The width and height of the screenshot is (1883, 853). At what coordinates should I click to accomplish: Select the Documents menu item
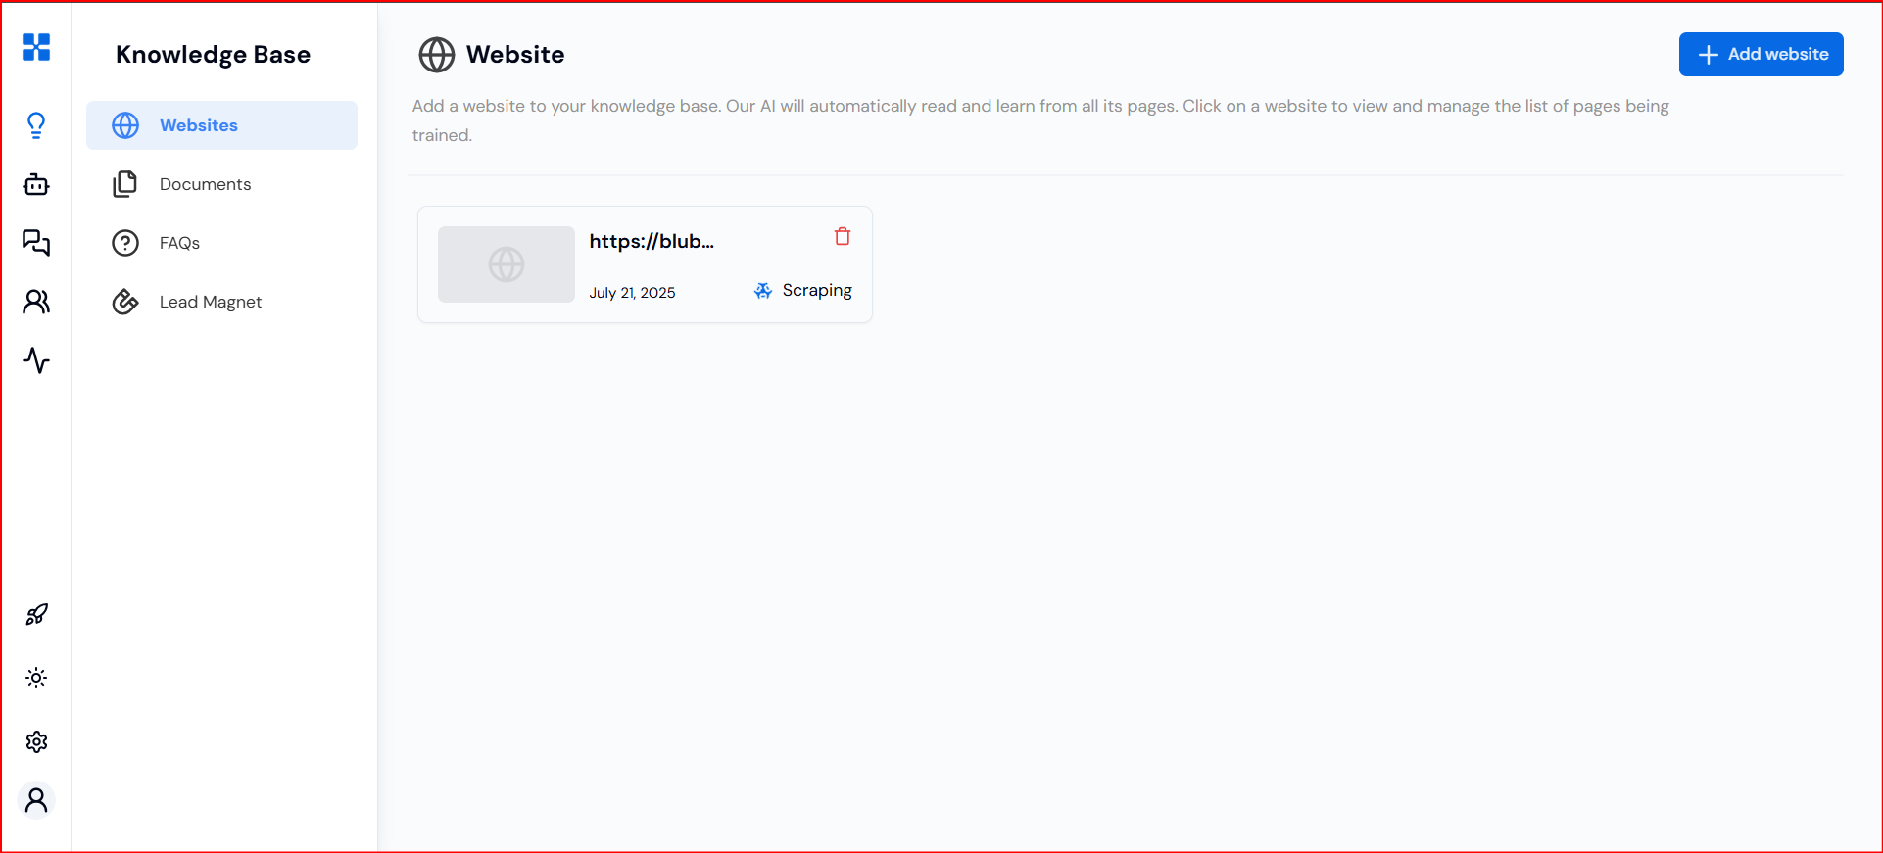click(x=221, y=184)
